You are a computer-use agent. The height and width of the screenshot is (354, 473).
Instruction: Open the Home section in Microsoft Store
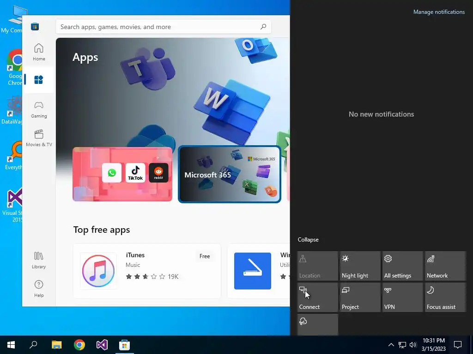click(39, 52)
